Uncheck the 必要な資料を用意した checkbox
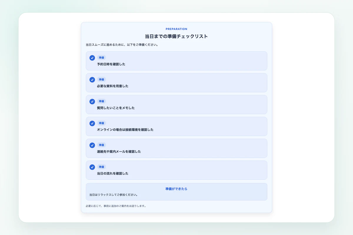 (92, 80)
